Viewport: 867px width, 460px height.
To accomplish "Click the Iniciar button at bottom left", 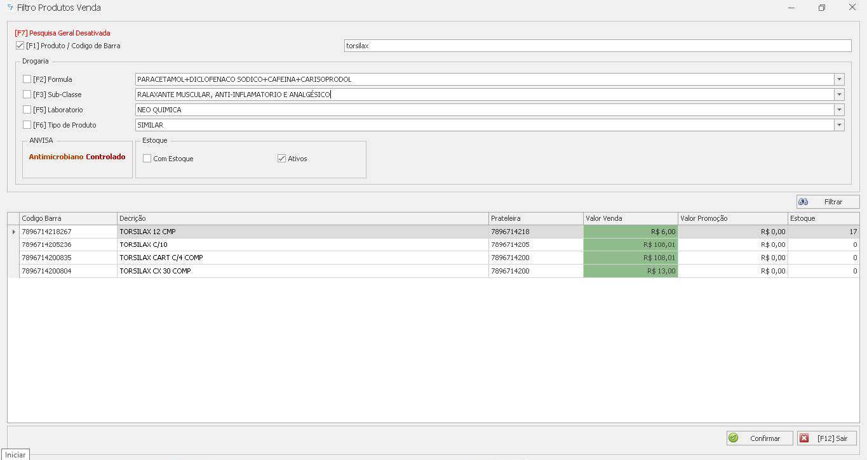I will 15,455.
